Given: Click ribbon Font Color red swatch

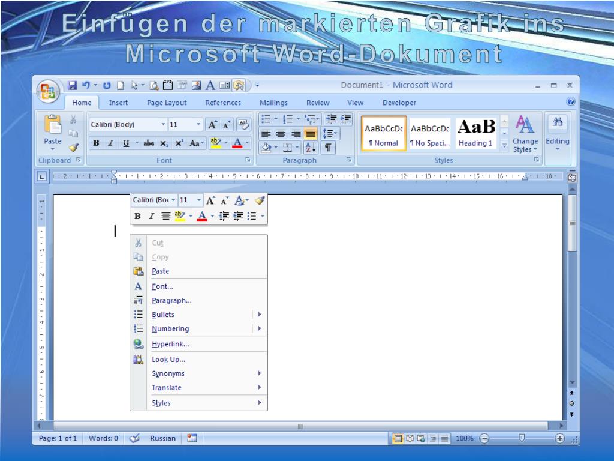Looking at the screenshot, I should pyautogui.click(x=237, y=143).
